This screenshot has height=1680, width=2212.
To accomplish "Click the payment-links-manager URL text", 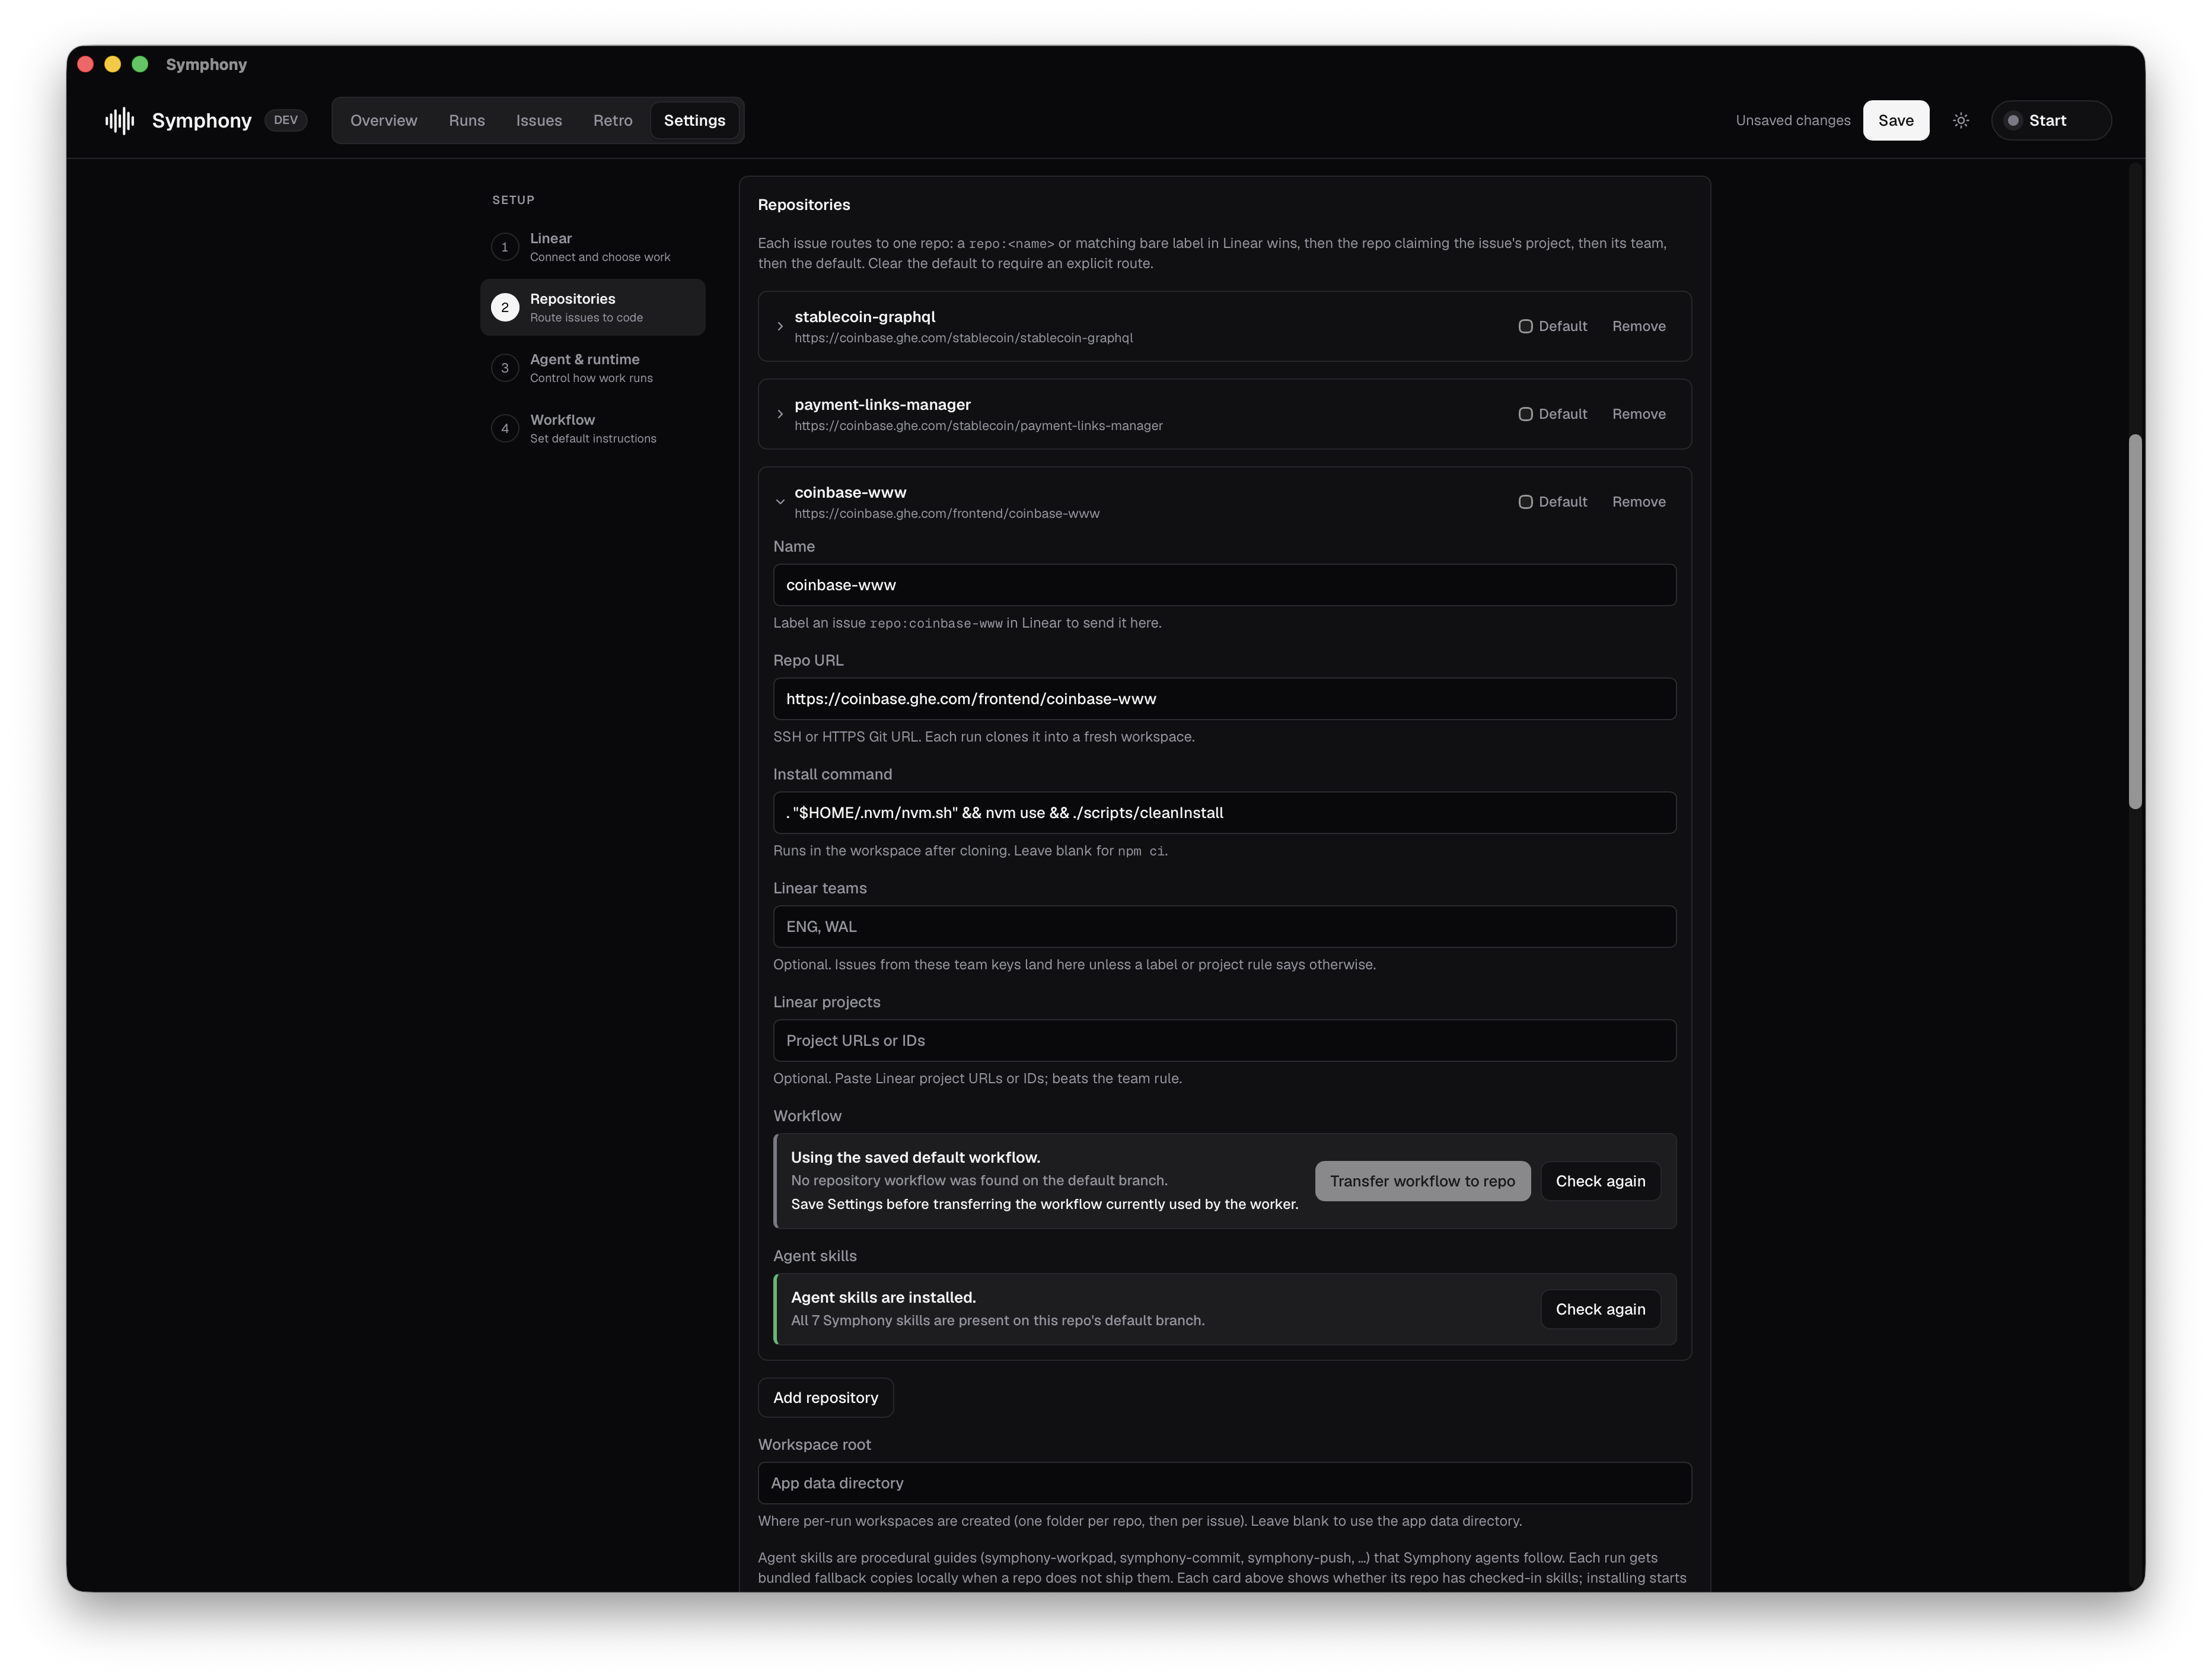I will [978, 427].
